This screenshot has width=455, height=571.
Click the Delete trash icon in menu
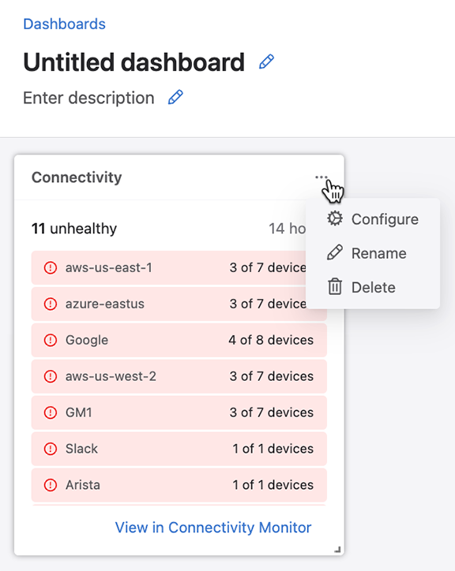pyautogui.click(x=335, y=286)
